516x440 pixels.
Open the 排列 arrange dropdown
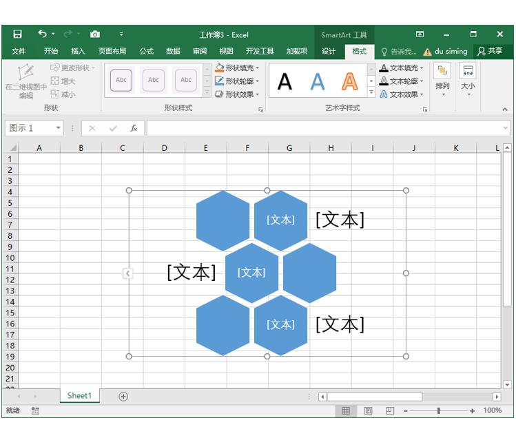point(442,80)
